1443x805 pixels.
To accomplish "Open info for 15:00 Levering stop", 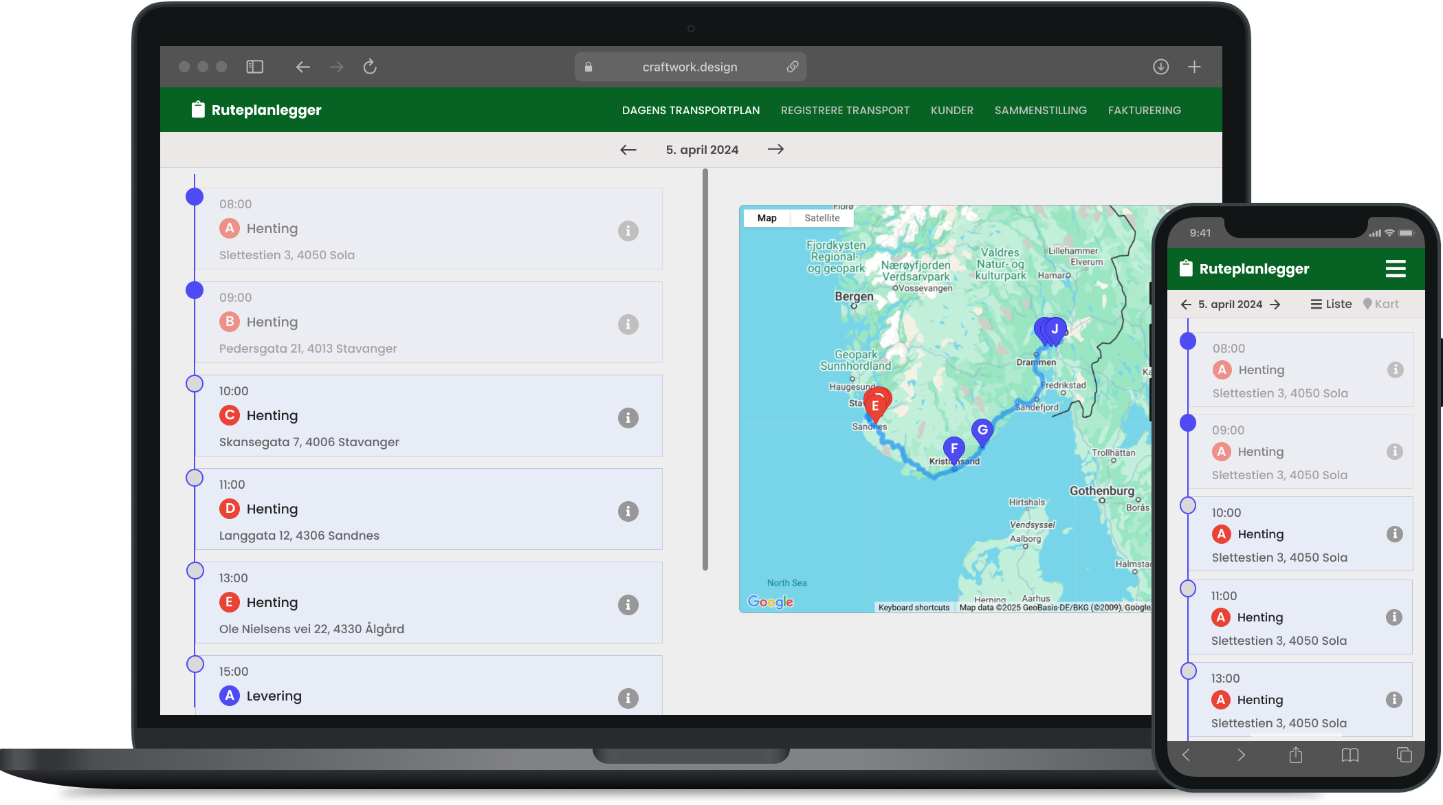I will (628, 698).
